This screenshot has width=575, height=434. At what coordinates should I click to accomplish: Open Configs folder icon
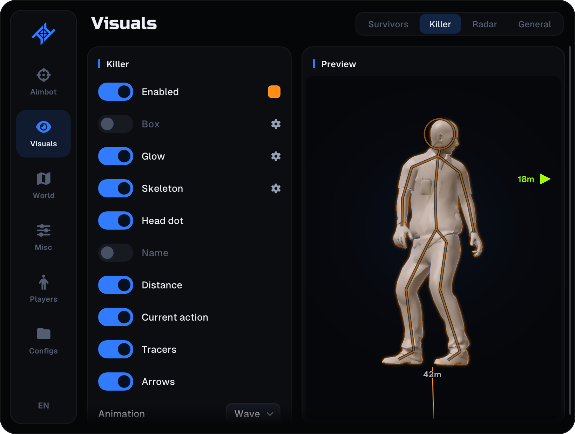[43, 334]
